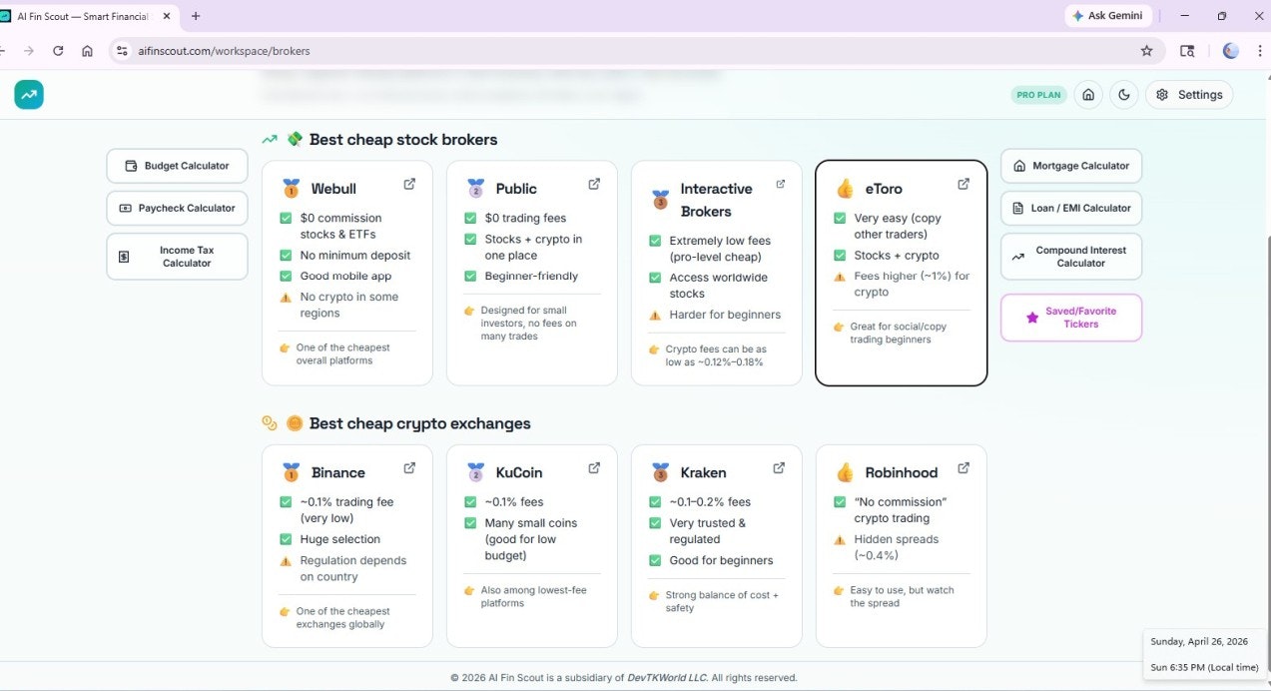Click the PRO PLAN badge

click(1038, 95)
